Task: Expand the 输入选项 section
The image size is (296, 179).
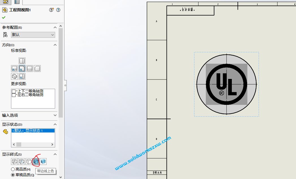Action: (55, 115)
